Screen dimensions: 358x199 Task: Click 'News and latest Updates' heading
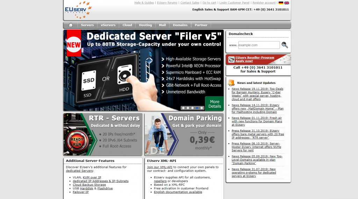(256, 83)
